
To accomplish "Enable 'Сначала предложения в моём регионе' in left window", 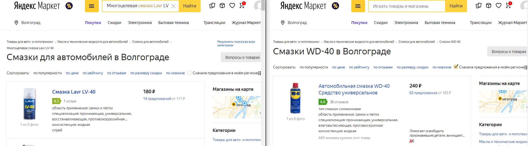I will coord(190,73).
